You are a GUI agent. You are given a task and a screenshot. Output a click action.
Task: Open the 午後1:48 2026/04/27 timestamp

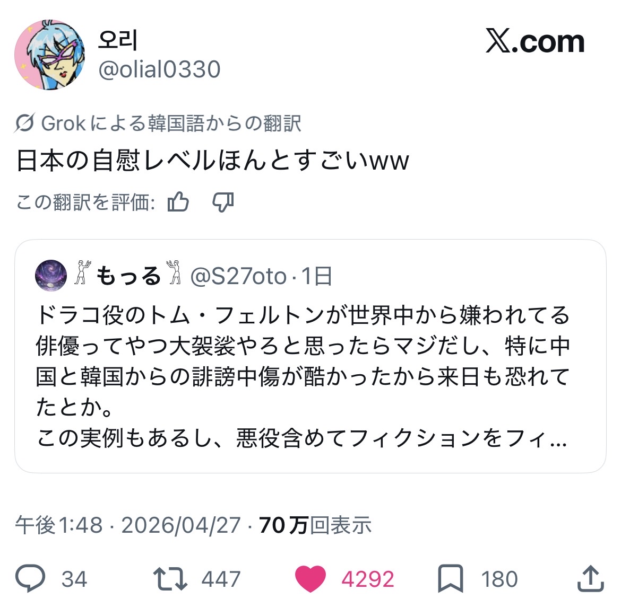(x=128, y=525)
